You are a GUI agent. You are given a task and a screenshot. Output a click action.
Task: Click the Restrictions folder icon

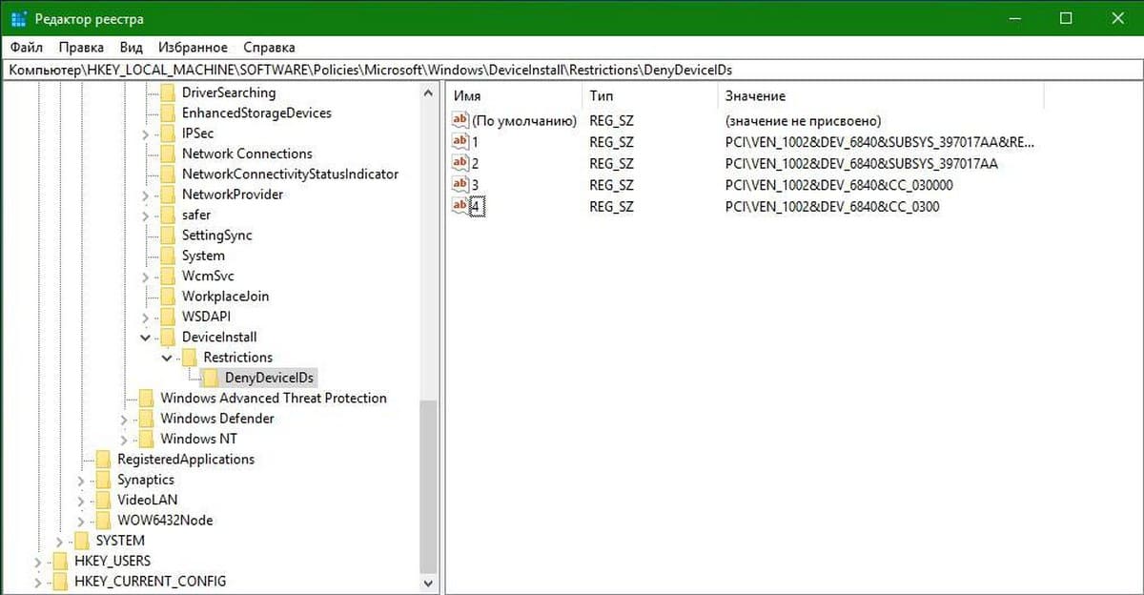click(x=189, y=357)
